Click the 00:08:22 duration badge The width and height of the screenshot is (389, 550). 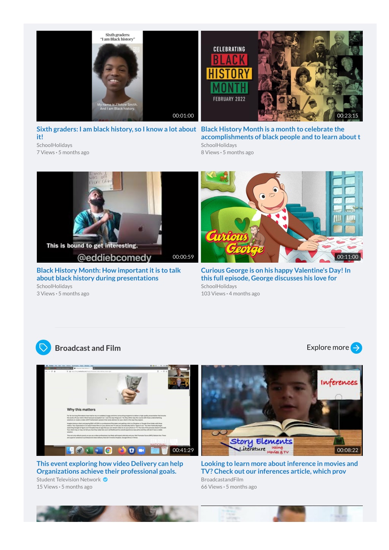click(348, 450)
